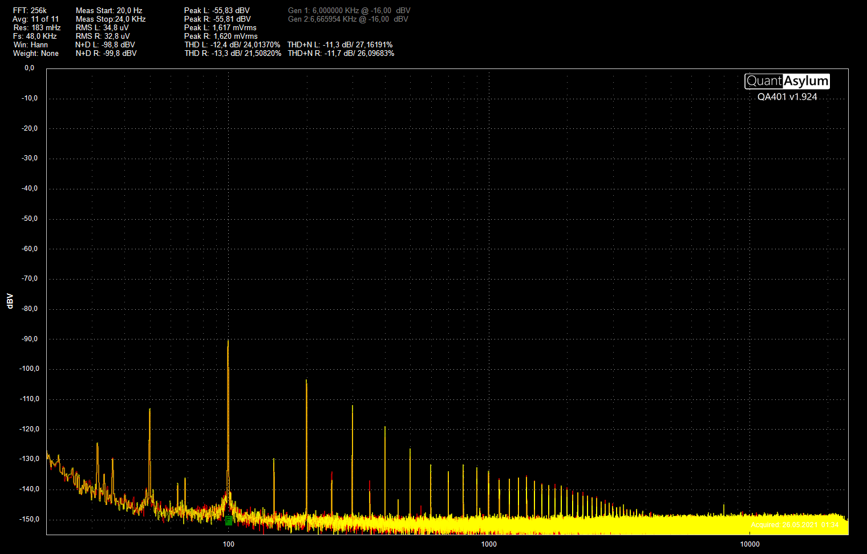Select 'Peak L: -55,83 dBV' readout
This screenshot has height=554, width=867.
[x=217, y=10]
